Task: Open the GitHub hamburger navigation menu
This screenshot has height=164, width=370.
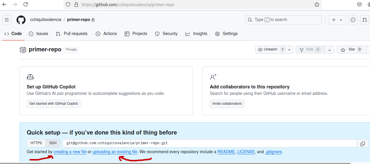Action: point(7,20)
